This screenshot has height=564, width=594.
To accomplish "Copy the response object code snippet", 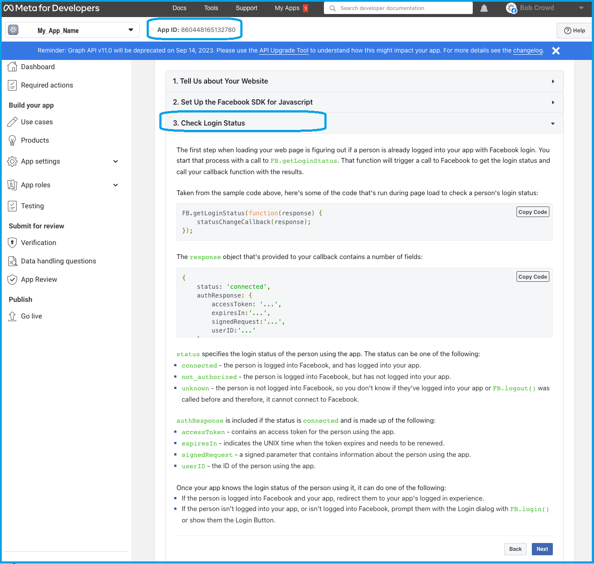I will (x=533, y=277).
